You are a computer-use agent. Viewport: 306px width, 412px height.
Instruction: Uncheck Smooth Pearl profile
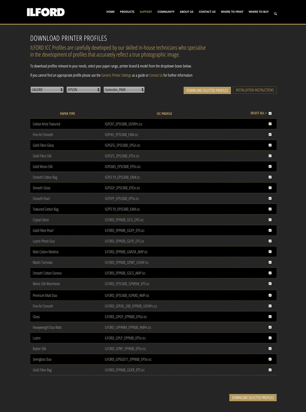270,198
